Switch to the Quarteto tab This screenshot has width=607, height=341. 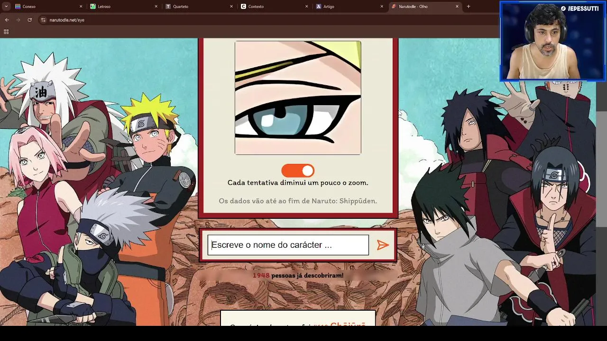[199, 7]
